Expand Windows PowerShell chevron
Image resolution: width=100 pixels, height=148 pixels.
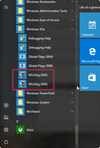pos(72,93)
